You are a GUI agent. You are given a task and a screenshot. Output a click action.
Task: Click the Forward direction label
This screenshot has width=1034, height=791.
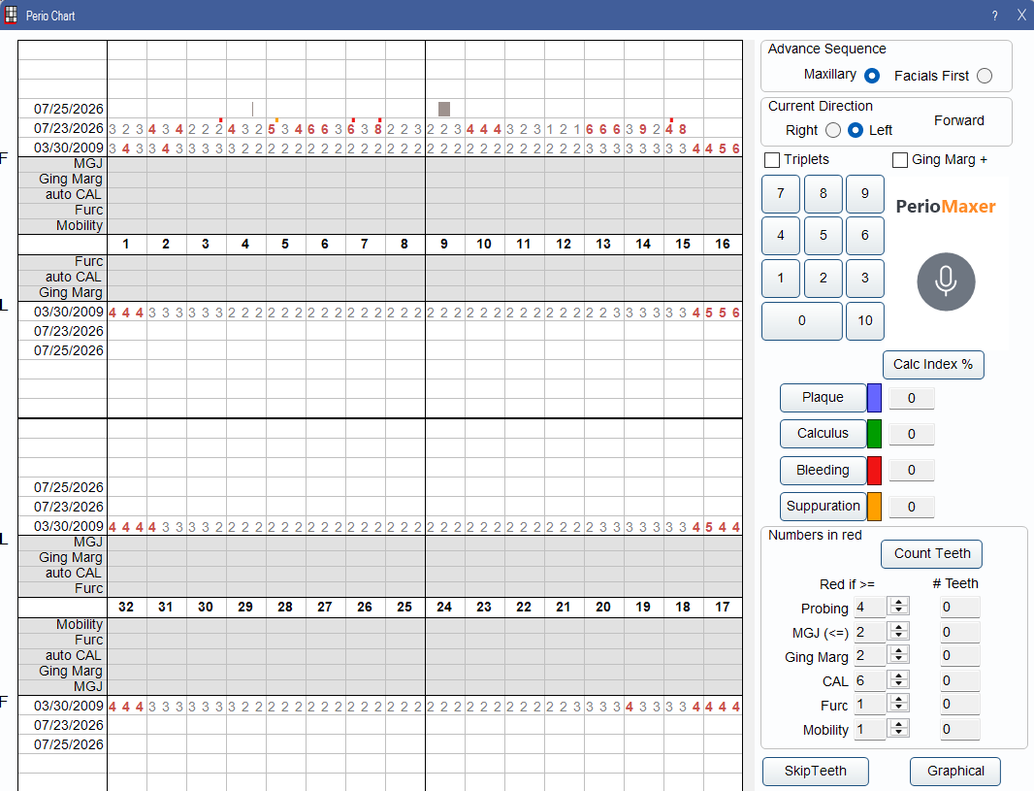pyautogui.click(x=958, y=120)
